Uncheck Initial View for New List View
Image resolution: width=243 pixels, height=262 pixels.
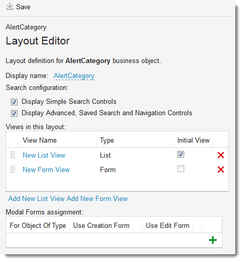(x=181, y=154)
